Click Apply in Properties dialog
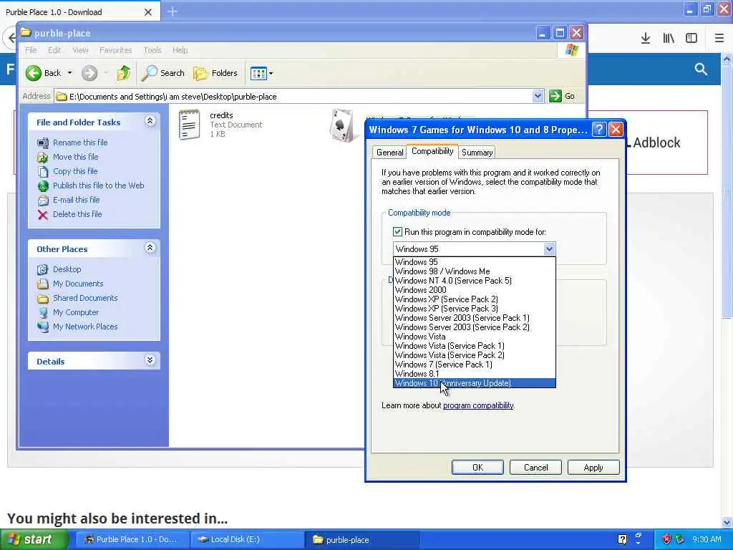This screenshot has height=550, width=733. point(593,467)
